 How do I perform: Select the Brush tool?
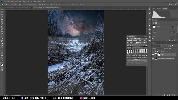click(x=2, y=29)
